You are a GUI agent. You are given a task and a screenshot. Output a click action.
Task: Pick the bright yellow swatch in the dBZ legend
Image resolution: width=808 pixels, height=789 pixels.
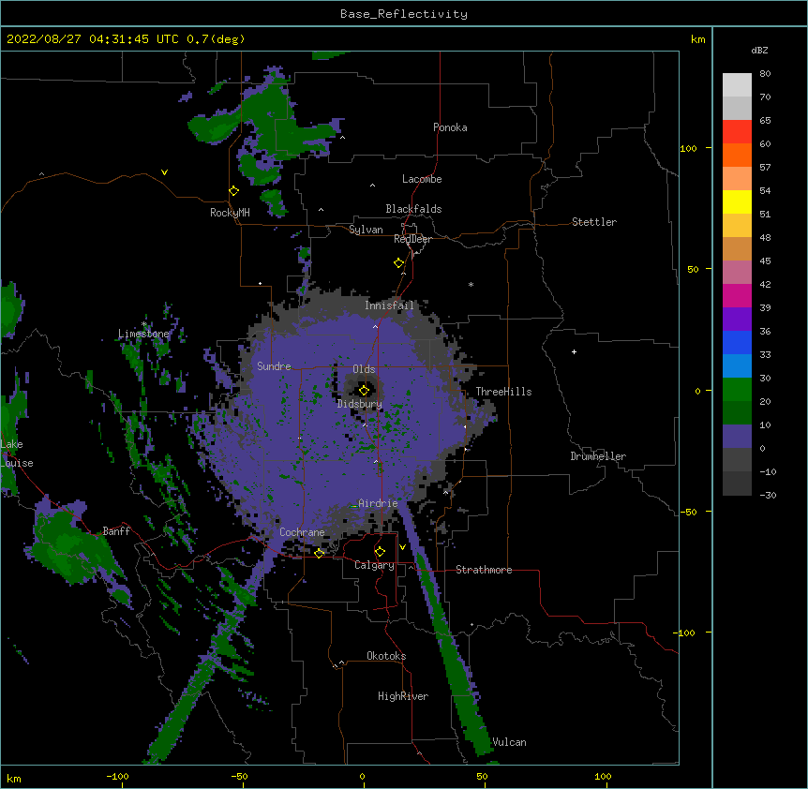pyautogui.click(x=737, y=201)
